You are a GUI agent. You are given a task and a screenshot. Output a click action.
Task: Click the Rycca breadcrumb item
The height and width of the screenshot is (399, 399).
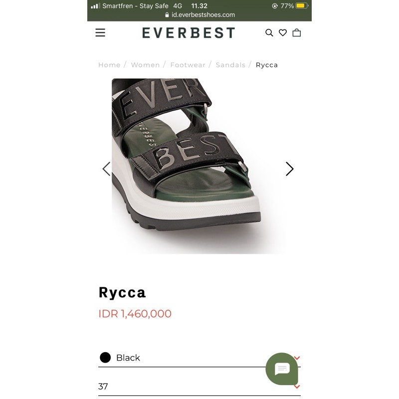267,65
